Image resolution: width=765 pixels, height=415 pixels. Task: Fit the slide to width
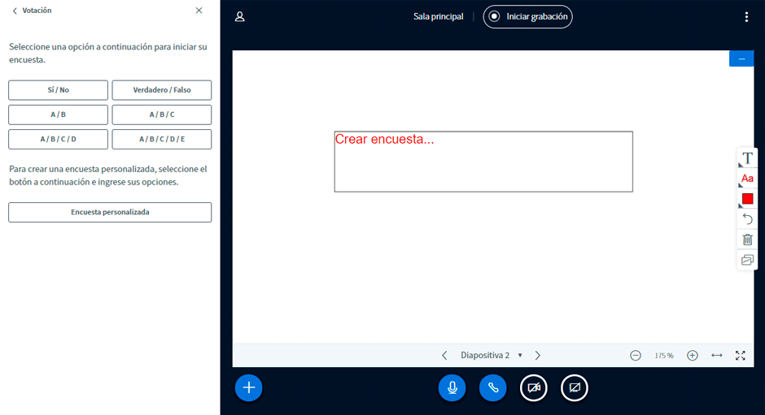[716, 355]
